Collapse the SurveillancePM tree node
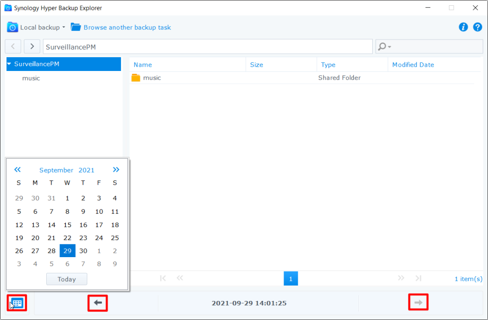 coord(10,64)
